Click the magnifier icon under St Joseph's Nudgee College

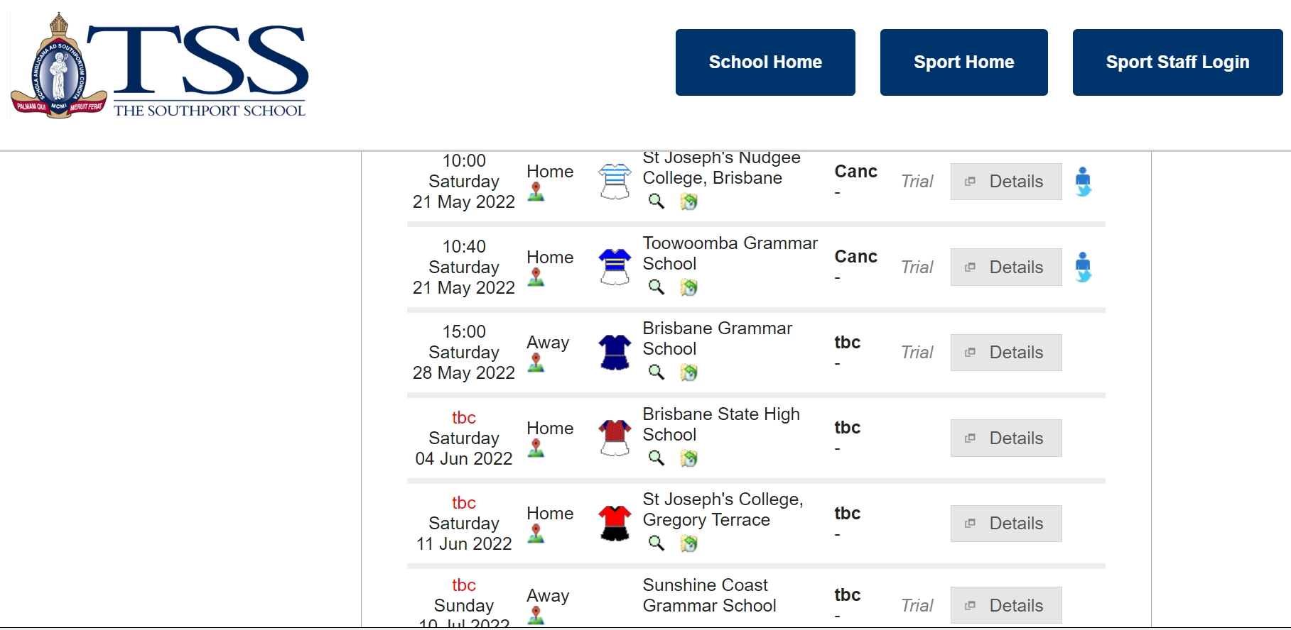point(657,201)
